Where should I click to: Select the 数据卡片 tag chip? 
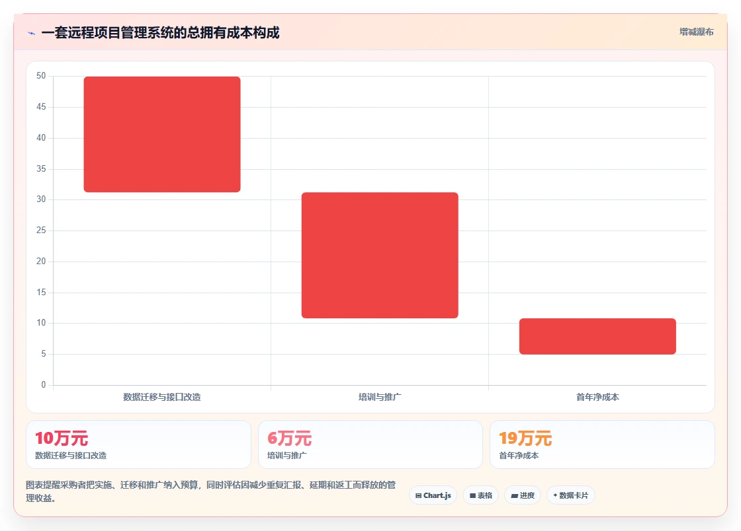(571, 495)
